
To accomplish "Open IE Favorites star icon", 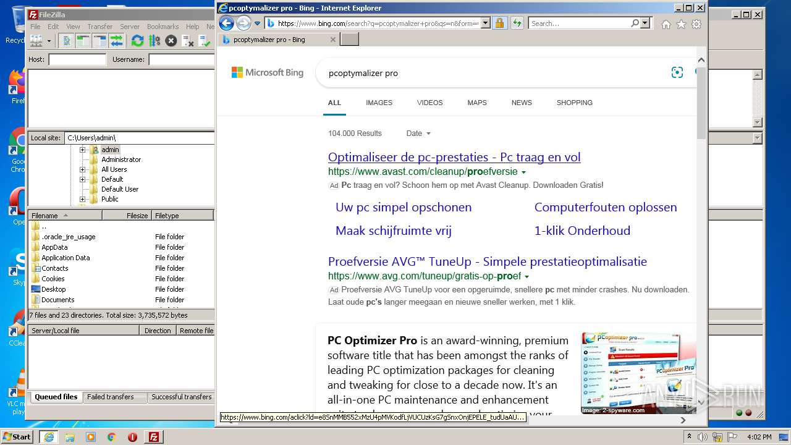I will (x=681, y=24).
